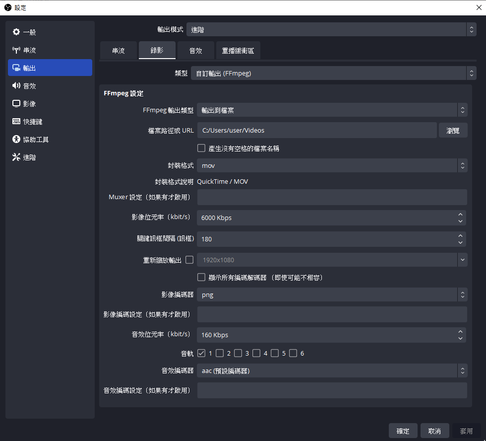Click the Muxer 設定 text field
Viewport: 486px width, 441px height.
coord(332,197)
